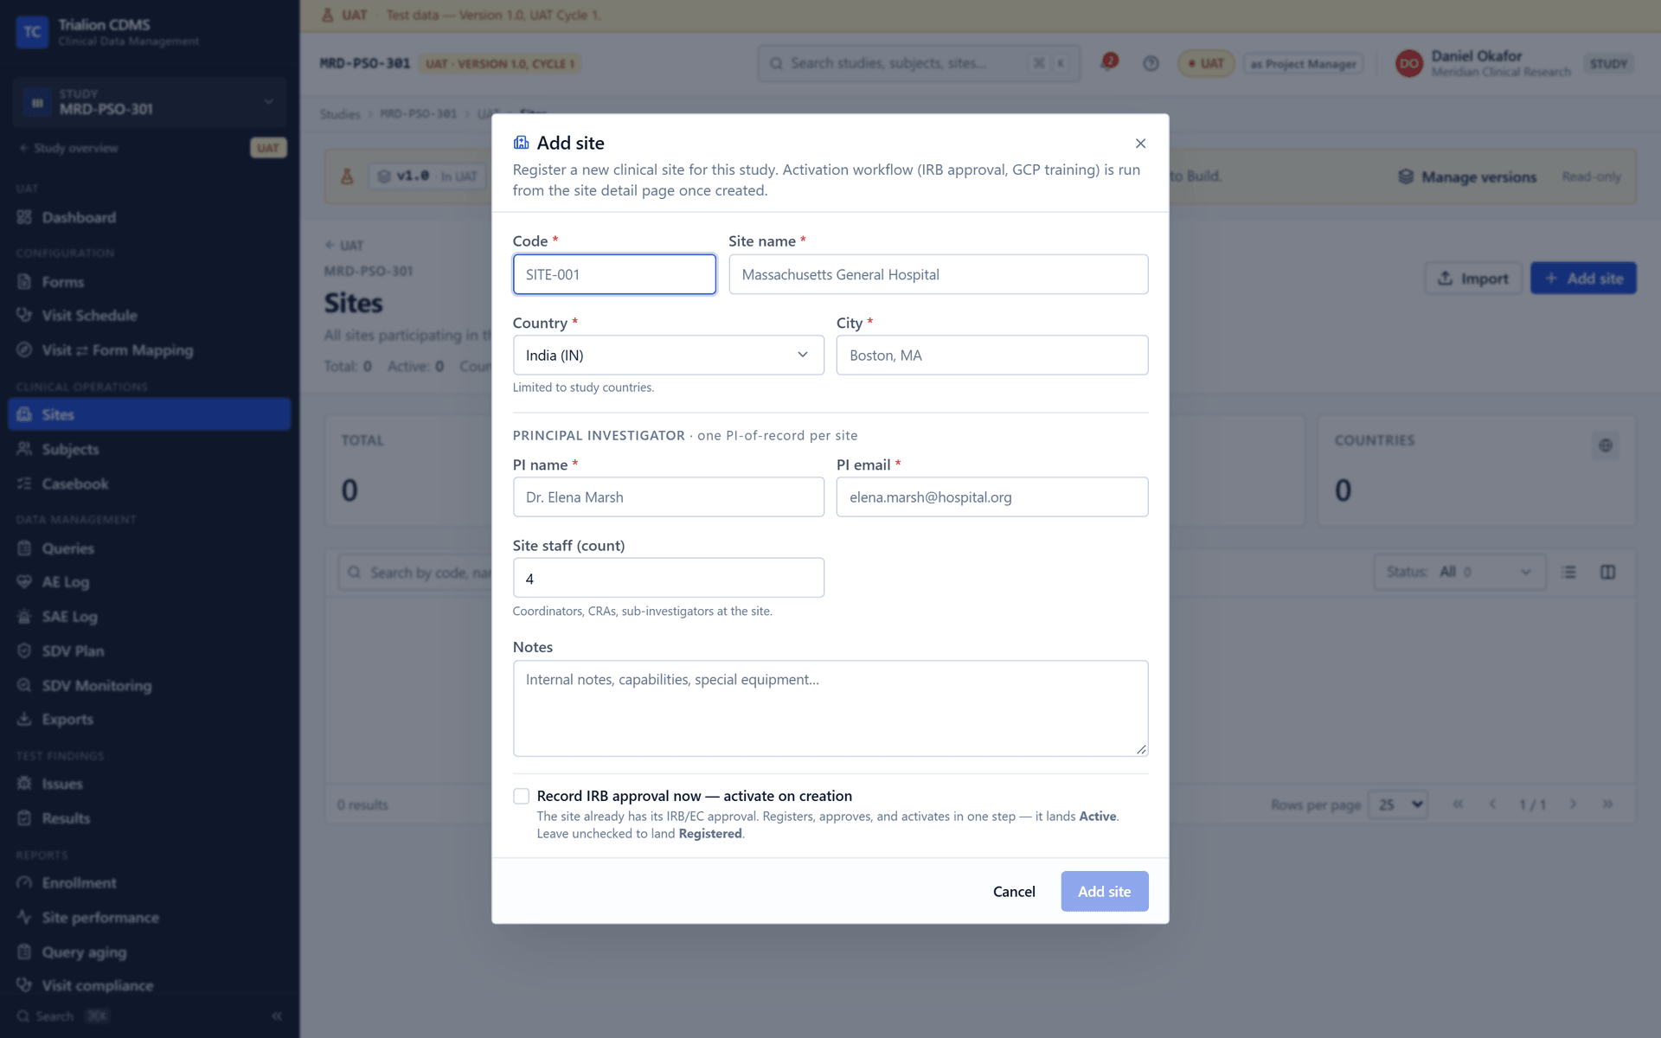Screen dimensions: 1661x1038
Task: Click the global search studies field
Action: click(919, 63)
